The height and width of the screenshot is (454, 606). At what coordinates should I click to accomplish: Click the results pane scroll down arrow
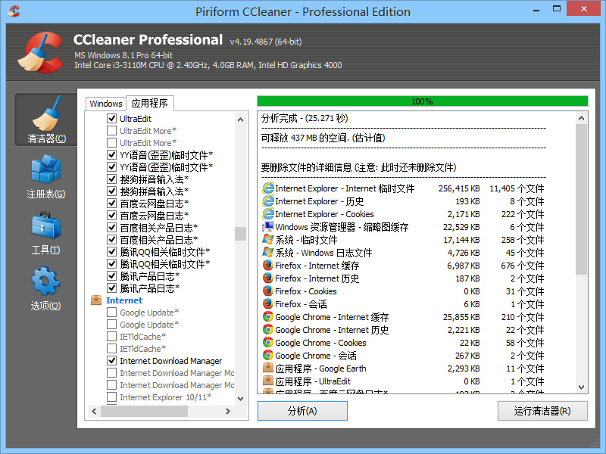(x=581, y=386)
